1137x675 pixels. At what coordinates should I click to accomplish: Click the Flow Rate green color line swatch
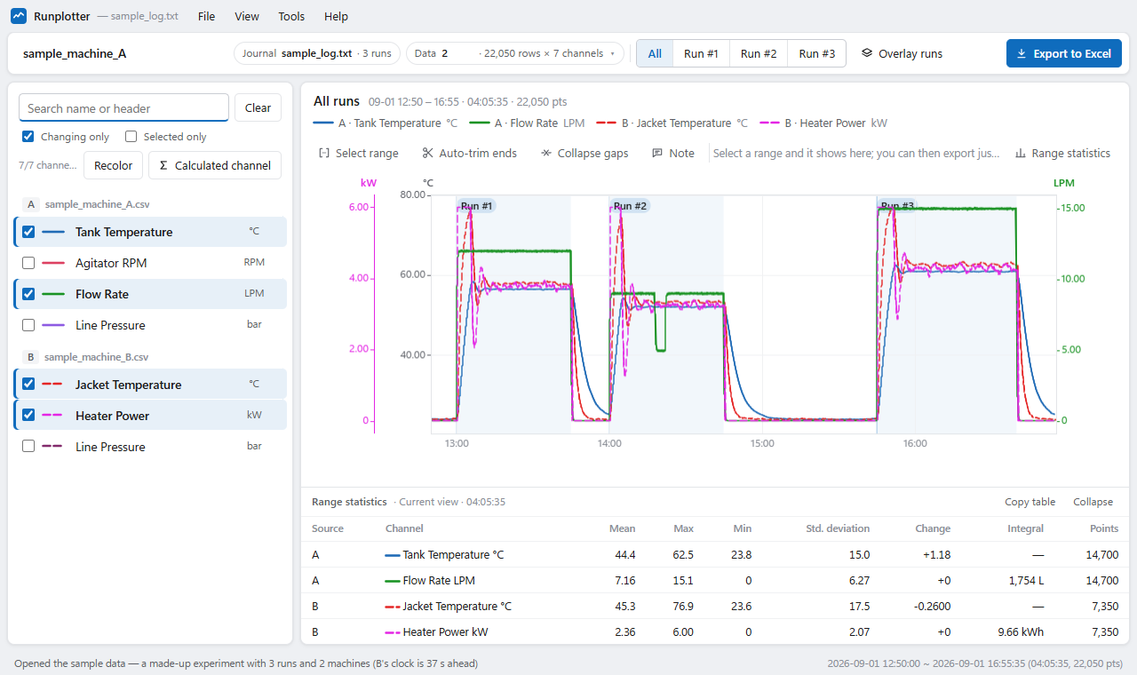[54, 294]
